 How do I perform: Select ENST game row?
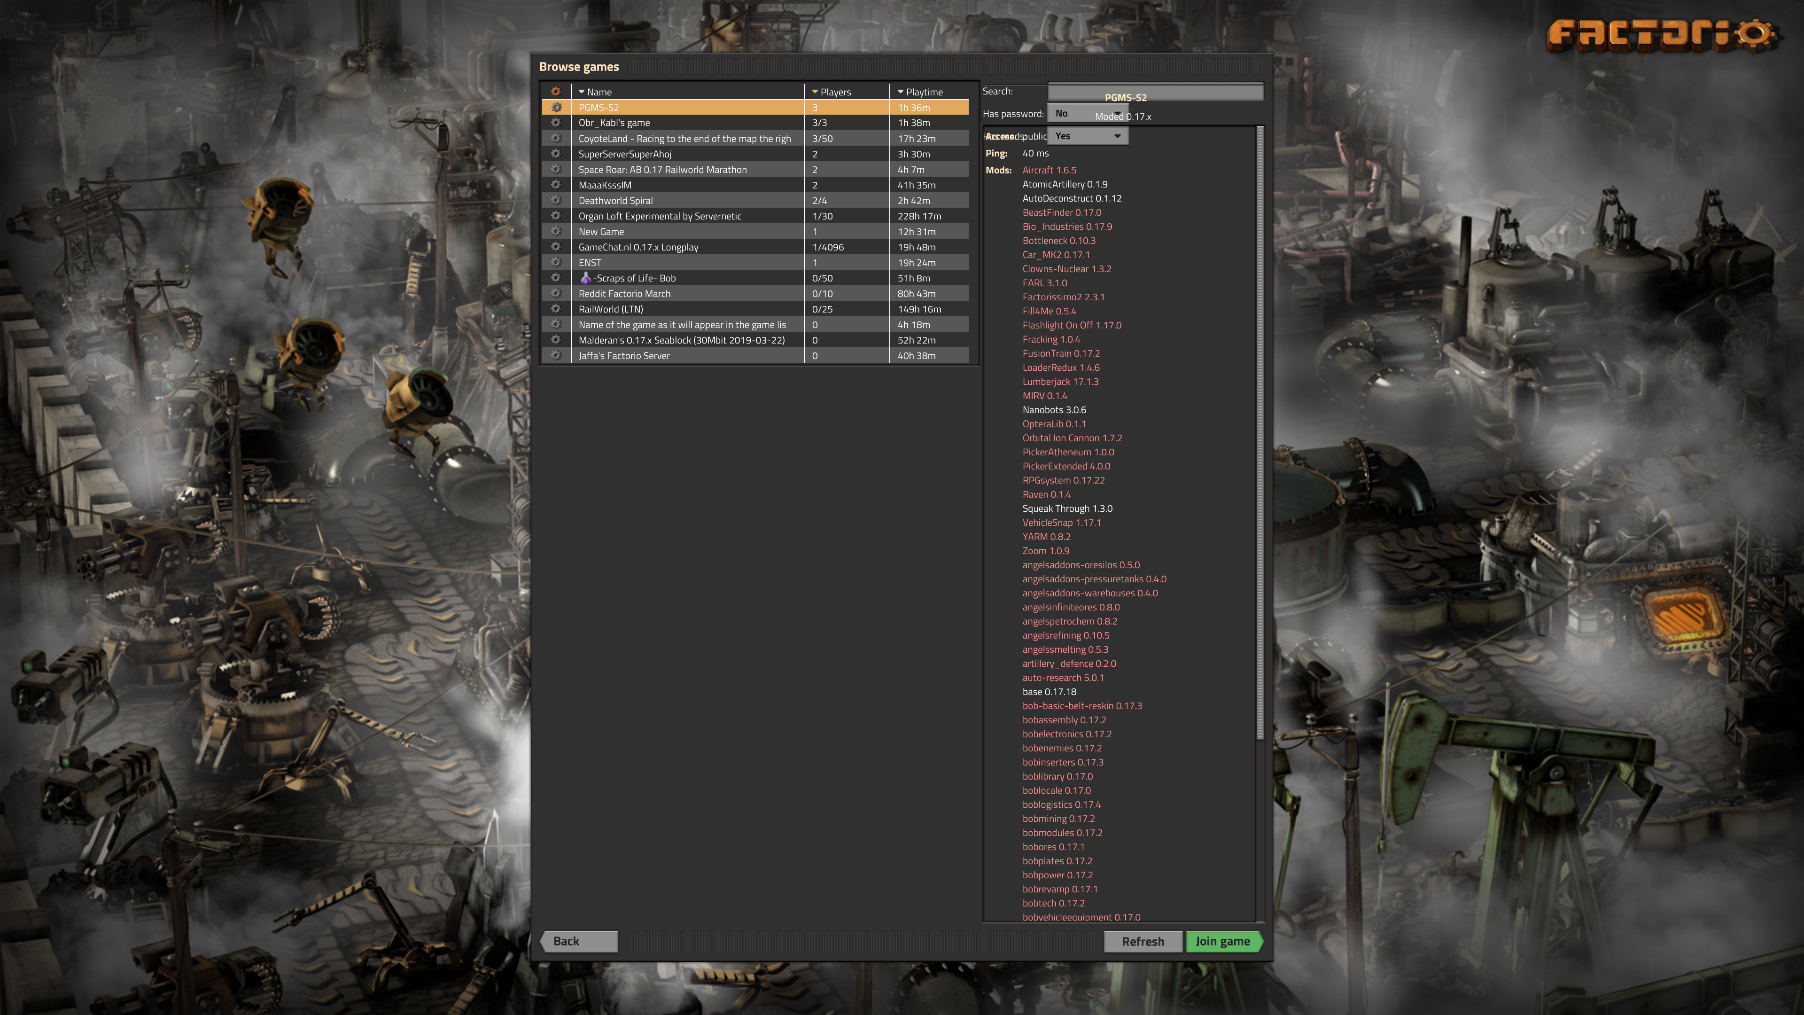click(755, 262)
